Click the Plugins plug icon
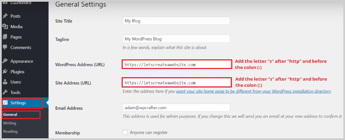 coord(5,72)
